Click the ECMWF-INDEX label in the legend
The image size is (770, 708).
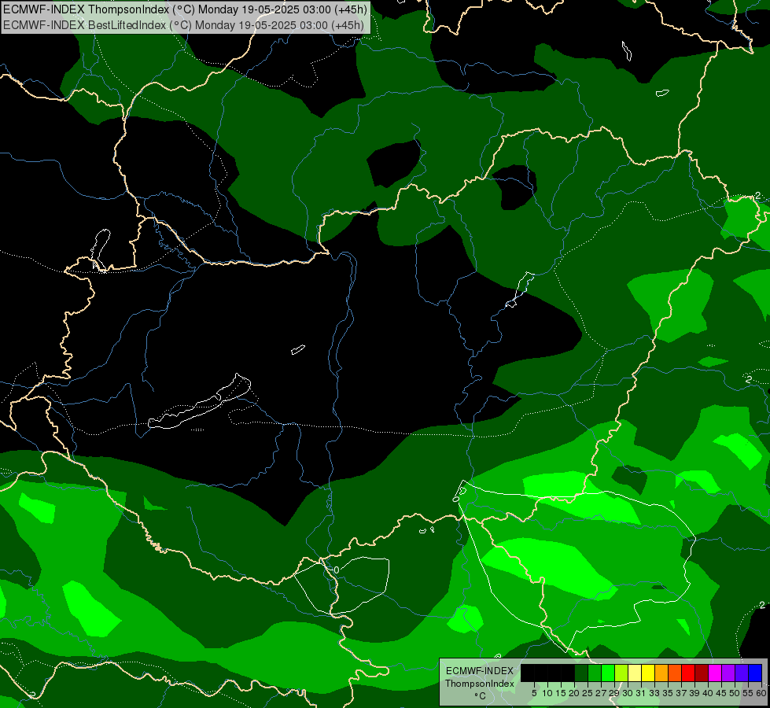(x=480, y=671)
